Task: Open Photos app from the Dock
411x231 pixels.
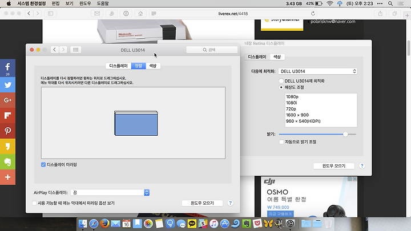Action: pyautogui.click(x=148, y=224)
